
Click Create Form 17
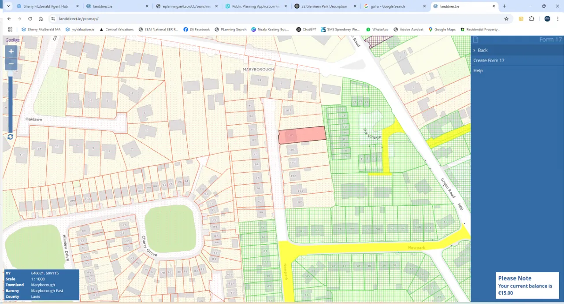[x=489, y=60]
